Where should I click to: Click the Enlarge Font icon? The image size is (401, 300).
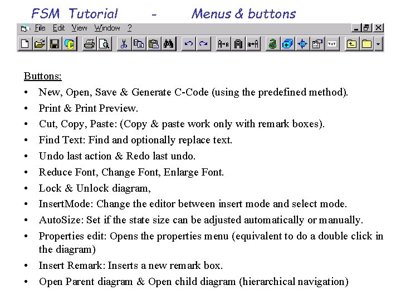[253, 44]
